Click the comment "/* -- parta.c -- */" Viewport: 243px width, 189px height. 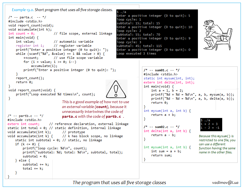pos(27,17)
